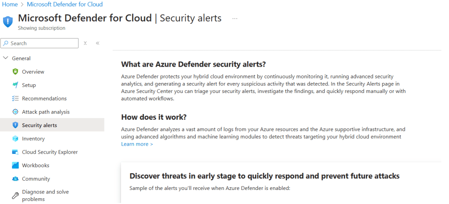Collapse the sidebar menu with double chevron

tap(97, 43)
